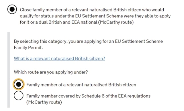Viewport: 184px width, 111px height.
Task: Click 'By selecting this category' paragraph text
Action: (88, 44)
